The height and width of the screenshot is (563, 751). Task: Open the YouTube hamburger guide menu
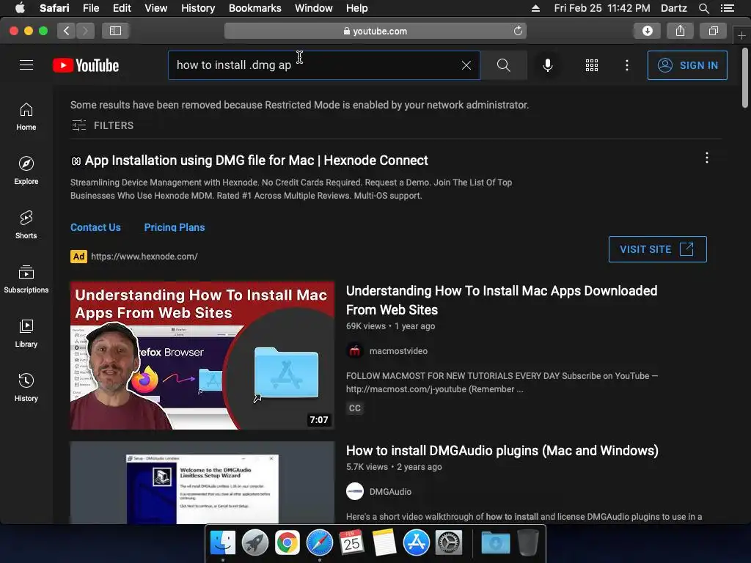tap(26, 65)
